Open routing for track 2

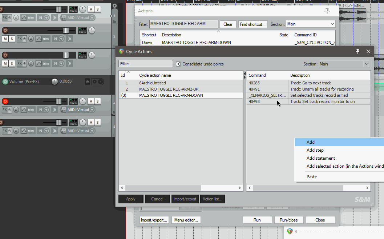[x=82, y=31]
